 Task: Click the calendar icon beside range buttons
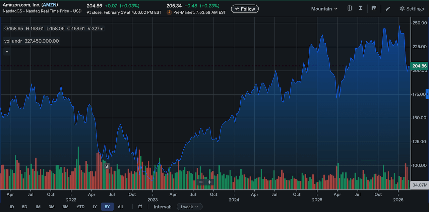(140, 207)
